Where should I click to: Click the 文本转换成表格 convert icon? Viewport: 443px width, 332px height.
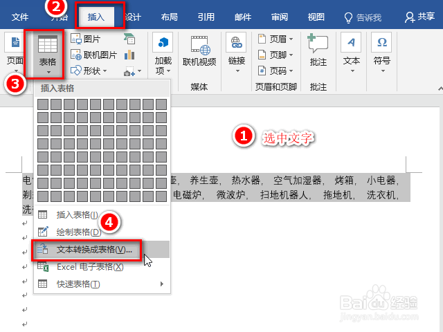point(43,249)
